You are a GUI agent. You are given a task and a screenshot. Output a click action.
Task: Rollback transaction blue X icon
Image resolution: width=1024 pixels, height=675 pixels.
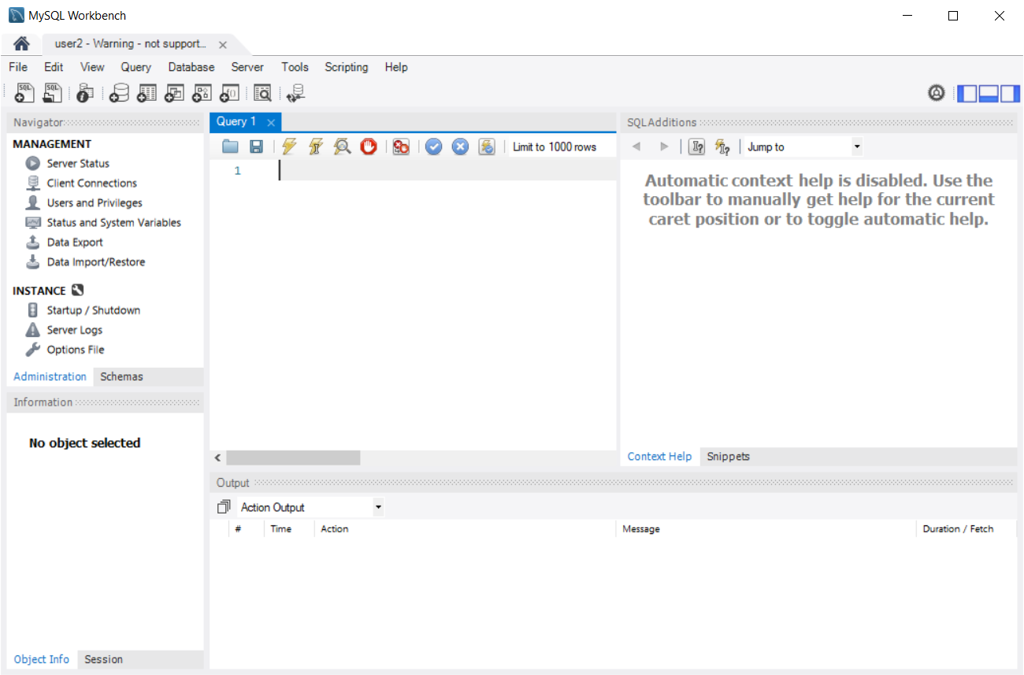click(x=460, y=146)
